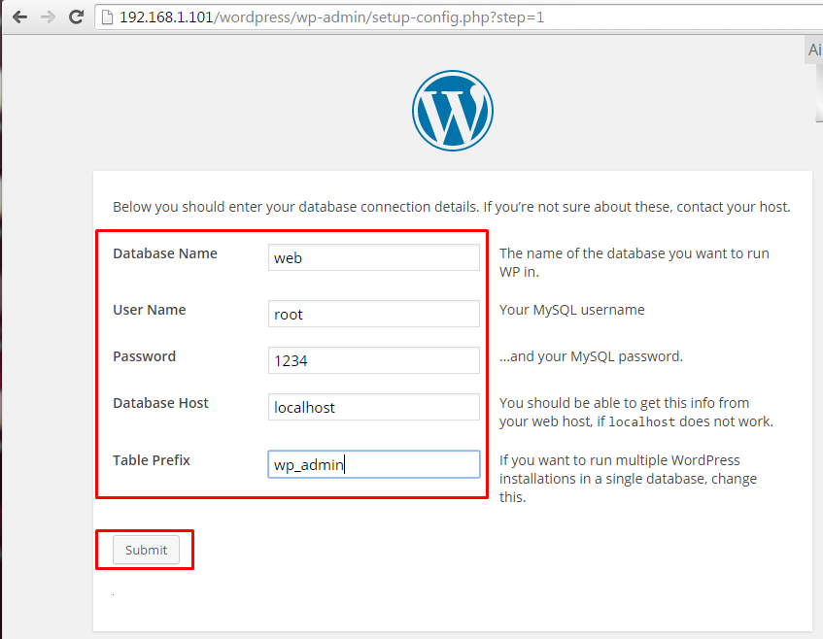The image size is (823, 639).
Task: Click the Table Prefix field containing wp_admin
Action: (x=374, y=464)
